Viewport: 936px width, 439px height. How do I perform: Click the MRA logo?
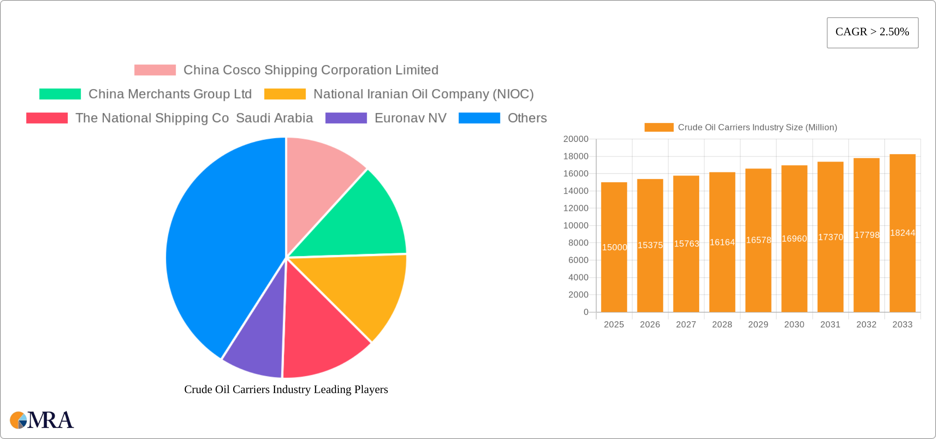pyautogui.click(x=42, y=420)
